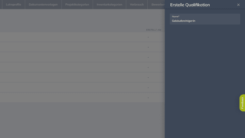The width and height of the screenshot is (245, 138).
Task: Select the fourth row in the table
Action: click(x=82, y=67)
